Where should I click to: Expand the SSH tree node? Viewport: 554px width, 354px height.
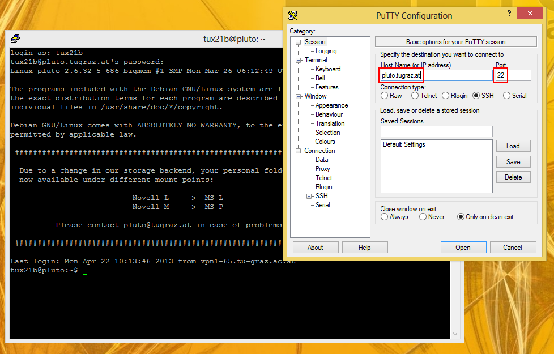309,196
